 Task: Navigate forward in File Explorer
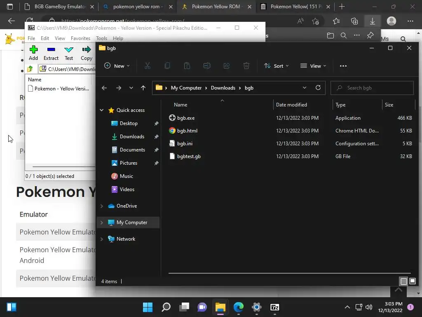pyautogui.click(x=118, y=88)
